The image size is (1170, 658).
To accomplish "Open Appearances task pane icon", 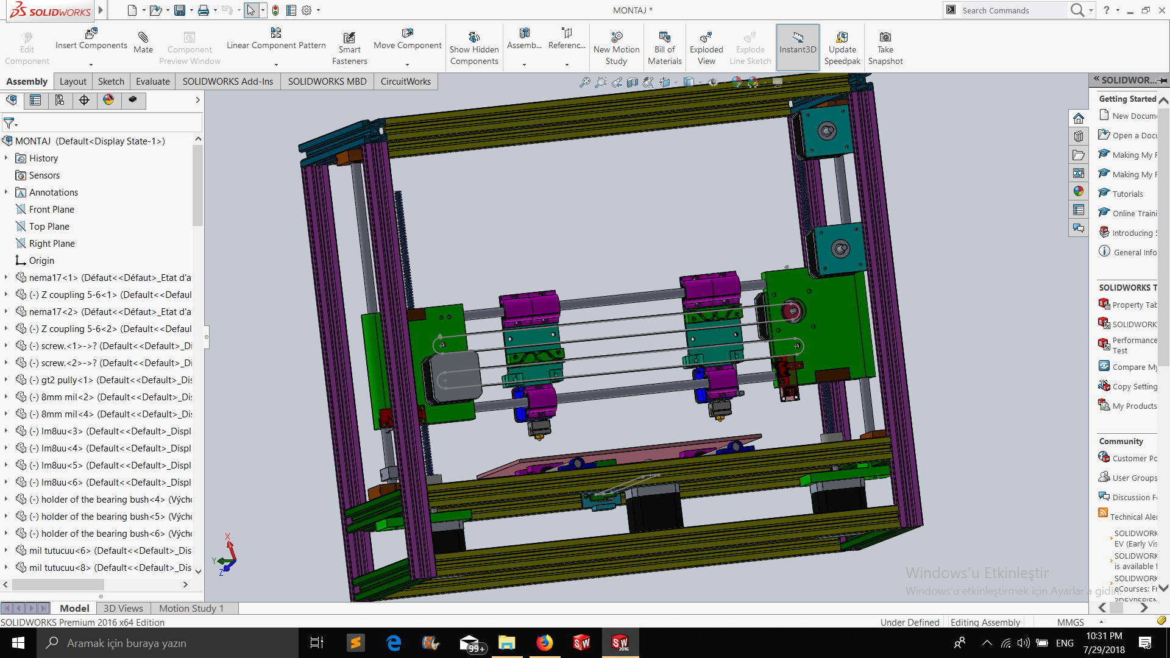I will pyautogui.click(x=1079, y=191).
